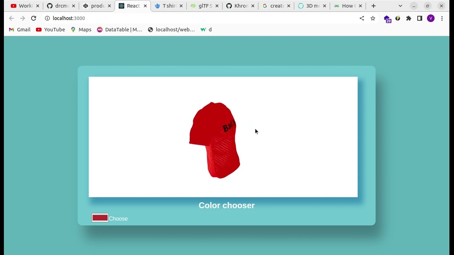The width and height of the screenshot is (454, 255).
Task: Open the tab search dropdown
Action: (400, 6)
